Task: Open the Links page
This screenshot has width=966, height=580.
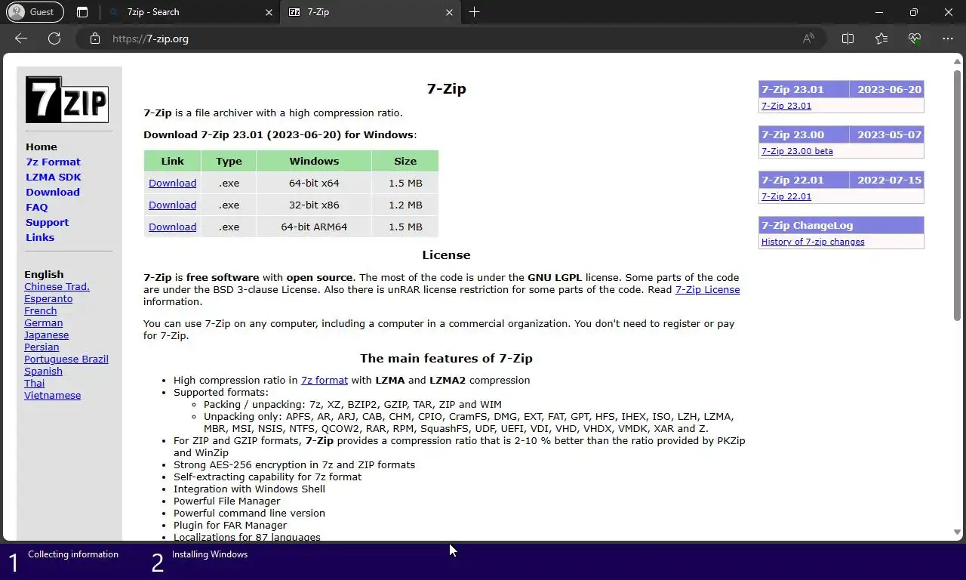Action: [x=40, y=238]
